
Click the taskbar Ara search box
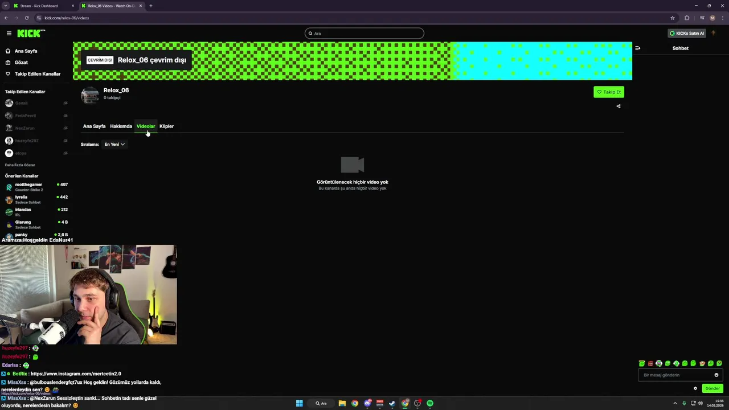(322, 403)
